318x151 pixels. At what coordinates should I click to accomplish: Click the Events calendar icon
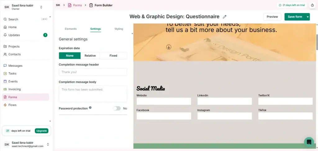pyautogui.click(x=5, y=81)
